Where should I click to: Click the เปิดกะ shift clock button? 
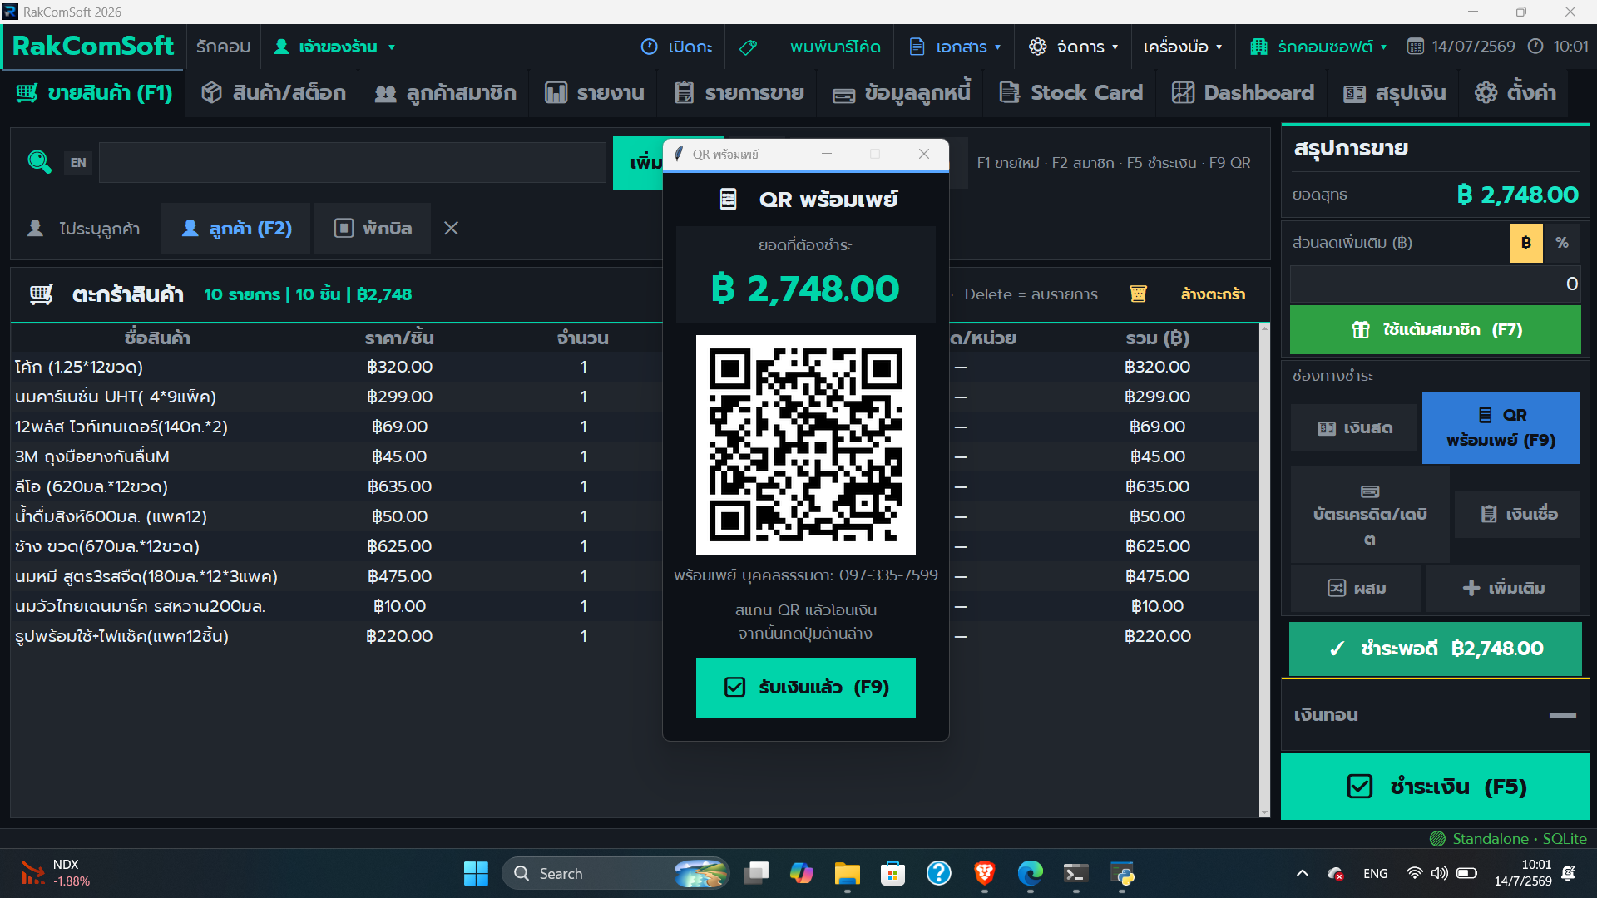(677, 47)
